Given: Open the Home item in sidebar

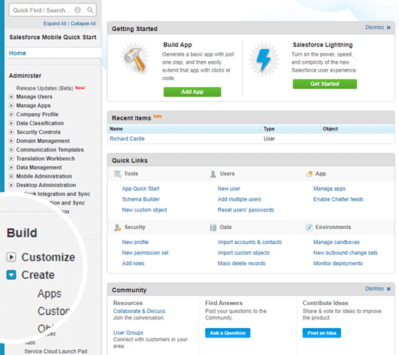Looking at the screenshot, I should pyautogui.click(x=17, y=53).
